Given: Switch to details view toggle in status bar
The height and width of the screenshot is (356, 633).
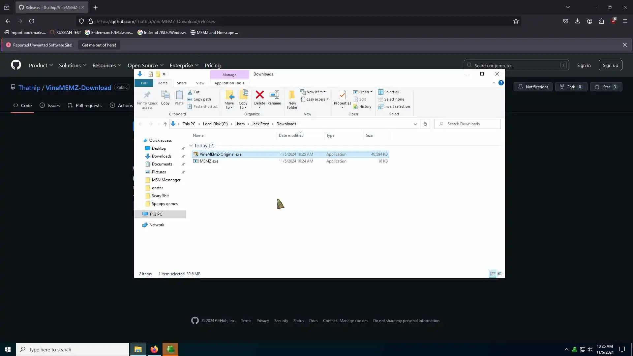Looking at the screenshot, I should click(493, 274).
